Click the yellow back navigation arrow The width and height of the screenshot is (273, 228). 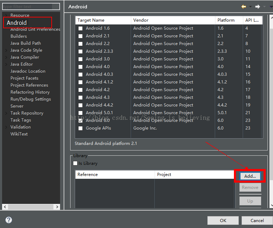(244, 7)
